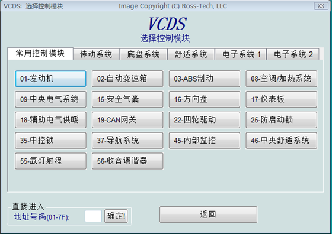Screen dimensions: 332x234
Task: Open the 37-导航系统 navigation module
Action: click(x=127, y=140)
